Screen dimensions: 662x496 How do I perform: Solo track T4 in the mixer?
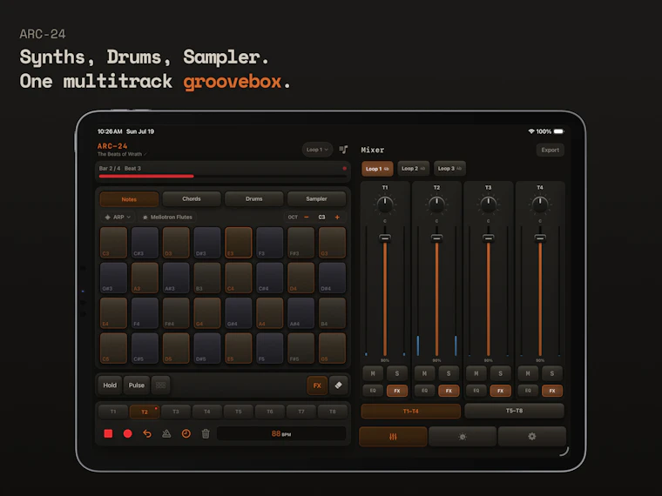[x=551, y=373]
